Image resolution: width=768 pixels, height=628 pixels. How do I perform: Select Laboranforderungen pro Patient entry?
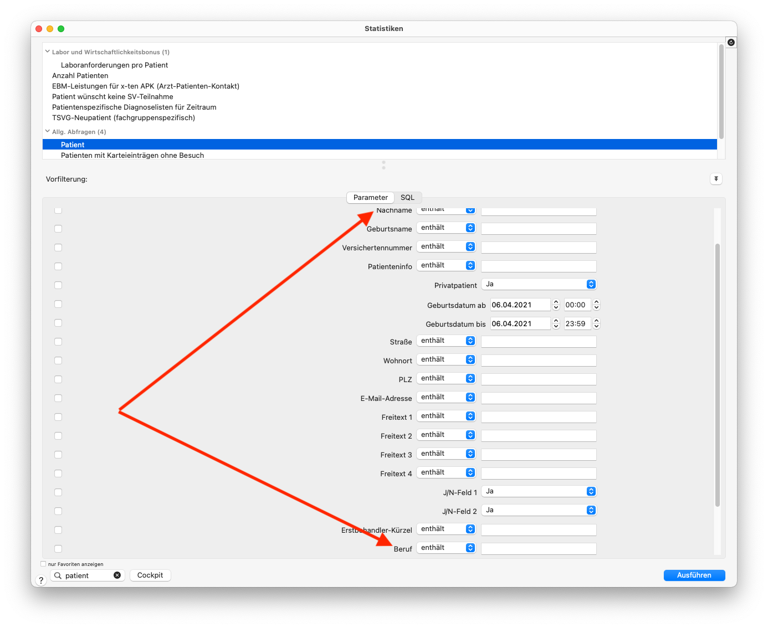114,65
